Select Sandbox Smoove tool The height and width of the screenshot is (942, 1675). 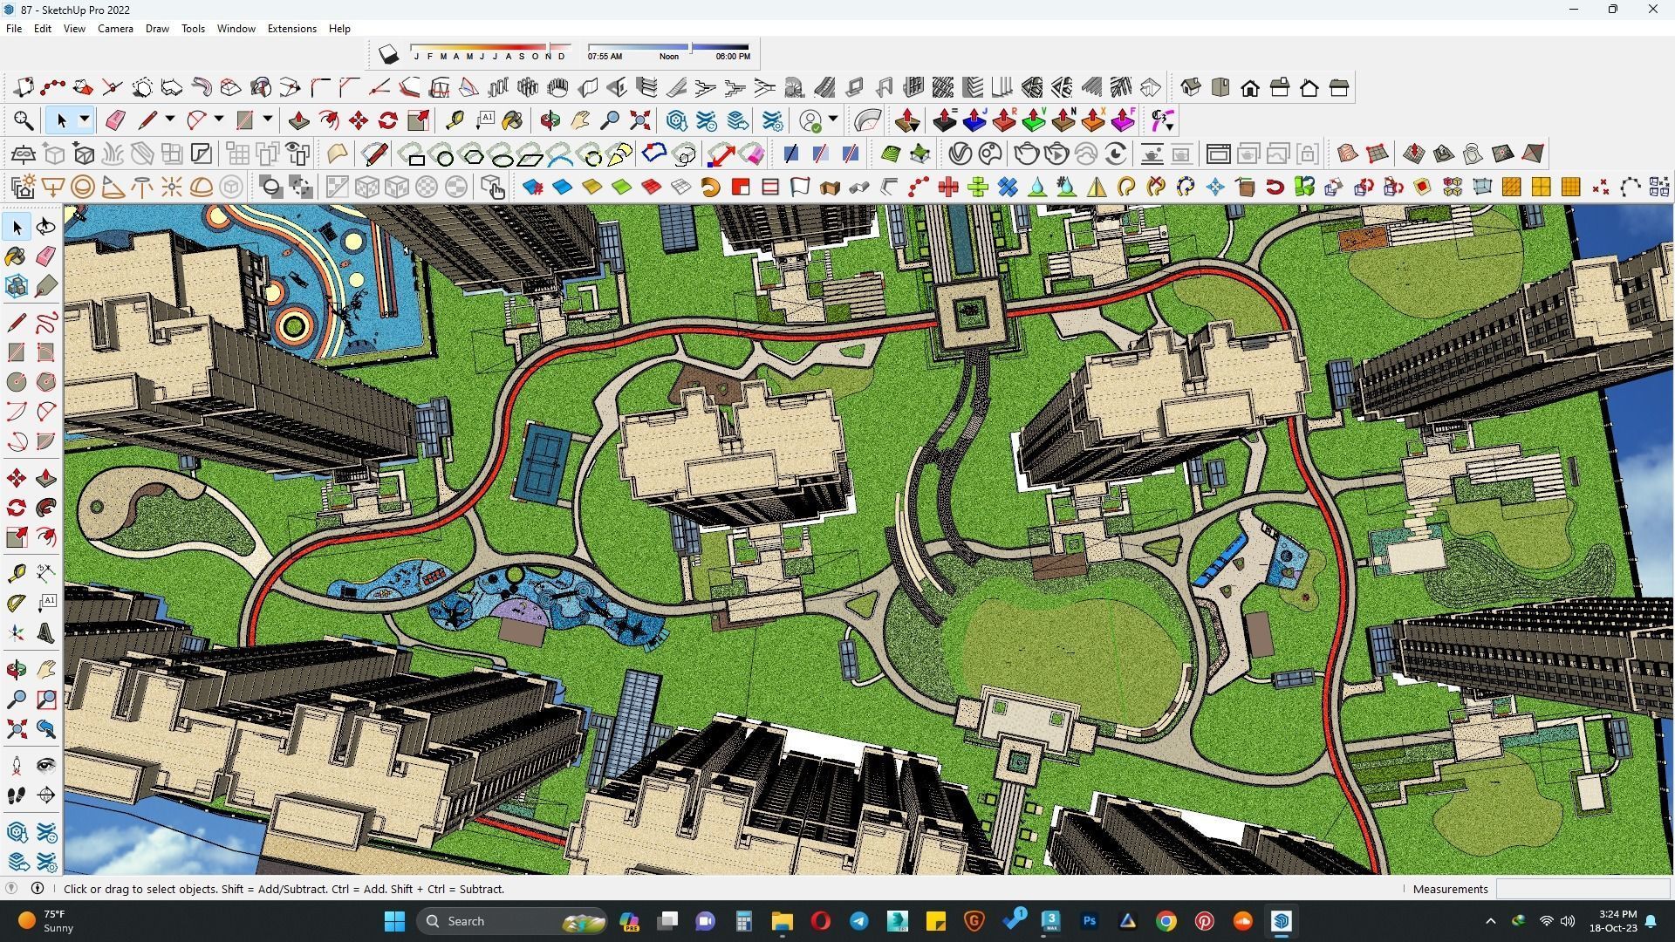(1414, 154)
